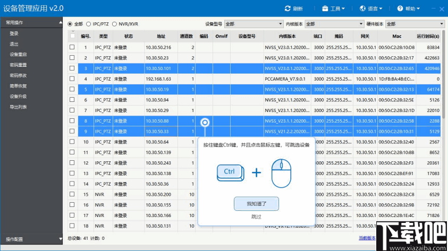This screenshot has height=251, width=448.
Task: Click the 刷新 button label
Action: (x=298, y=8)
